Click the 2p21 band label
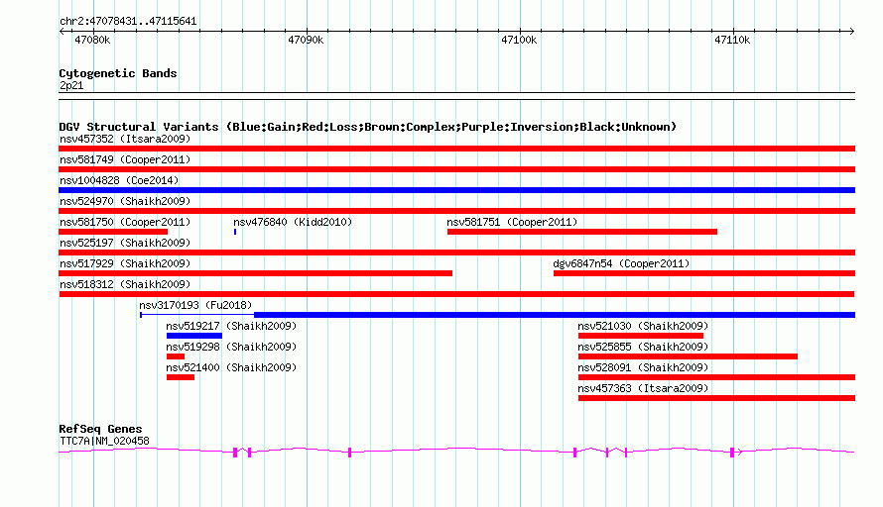The height and width of the screenshot is (507, 883). point(71,85)
